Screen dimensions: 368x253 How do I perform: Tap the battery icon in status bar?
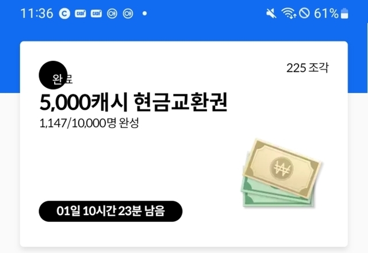click(344, 13)
